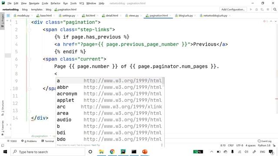
Task: Collapse the span step-links fold on line 2
Action: (30, 30)
